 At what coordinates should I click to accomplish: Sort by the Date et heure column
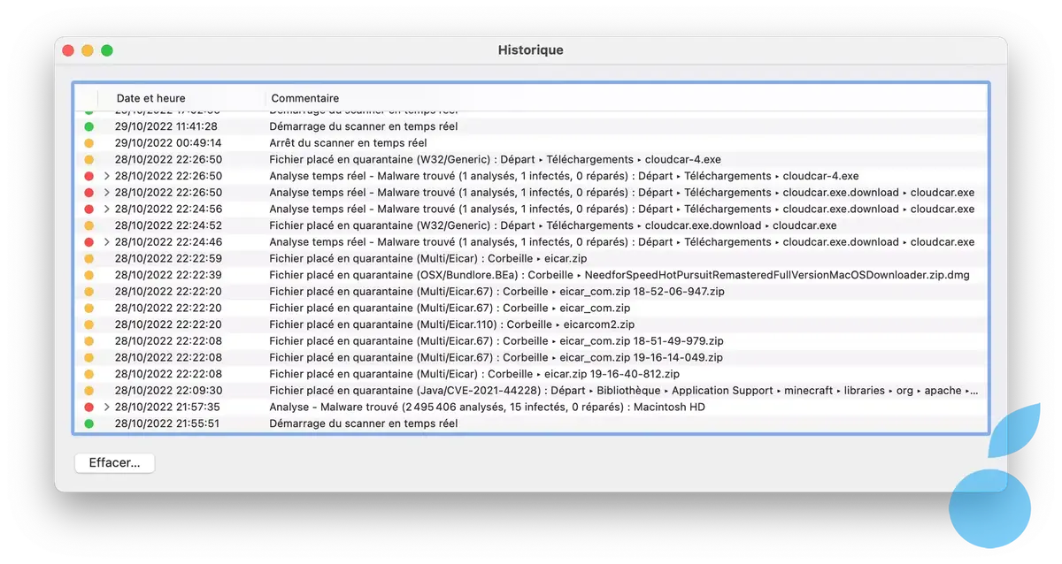151,98
